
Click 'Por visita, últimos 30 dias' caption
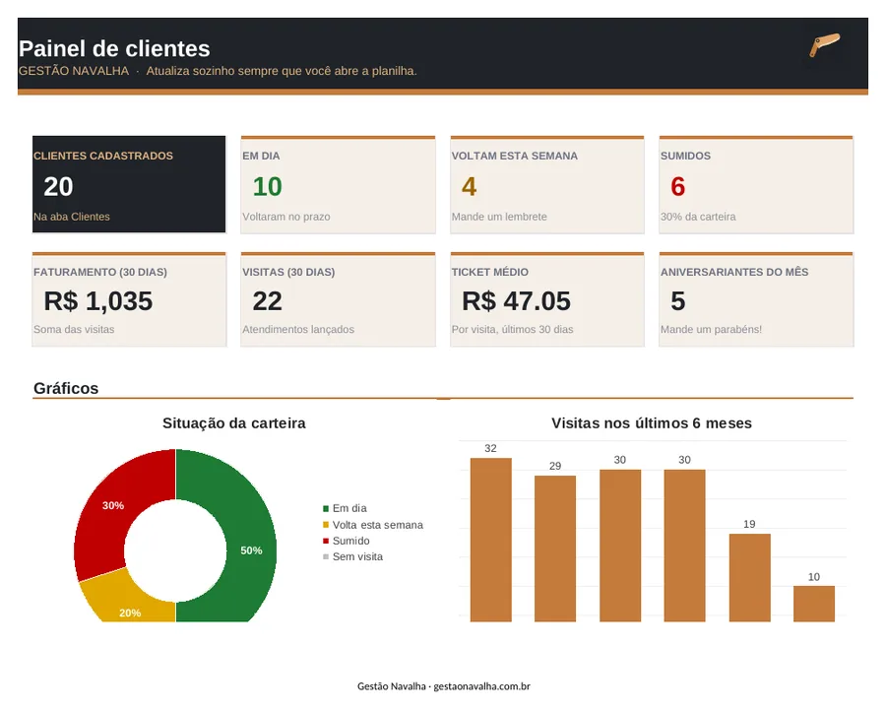[x=513, y=330]
